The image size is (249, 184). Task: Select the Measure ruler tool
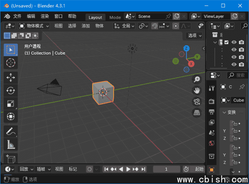[x=11, y=144]
